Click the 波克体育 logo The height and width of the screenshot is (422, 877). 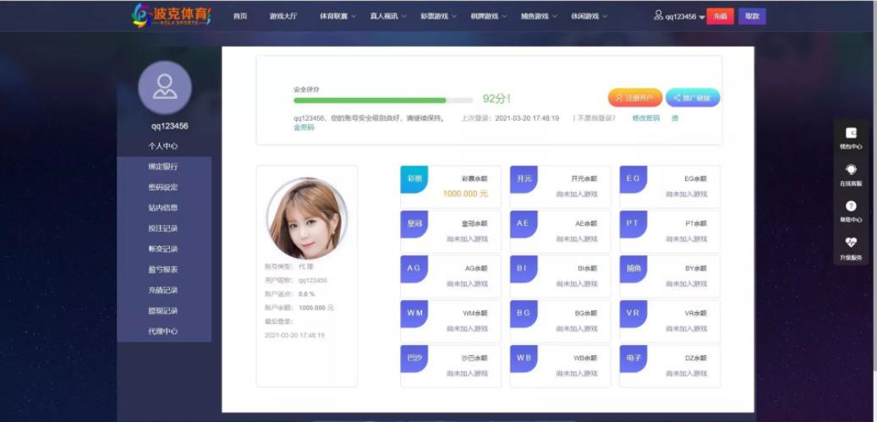point(172,15)
